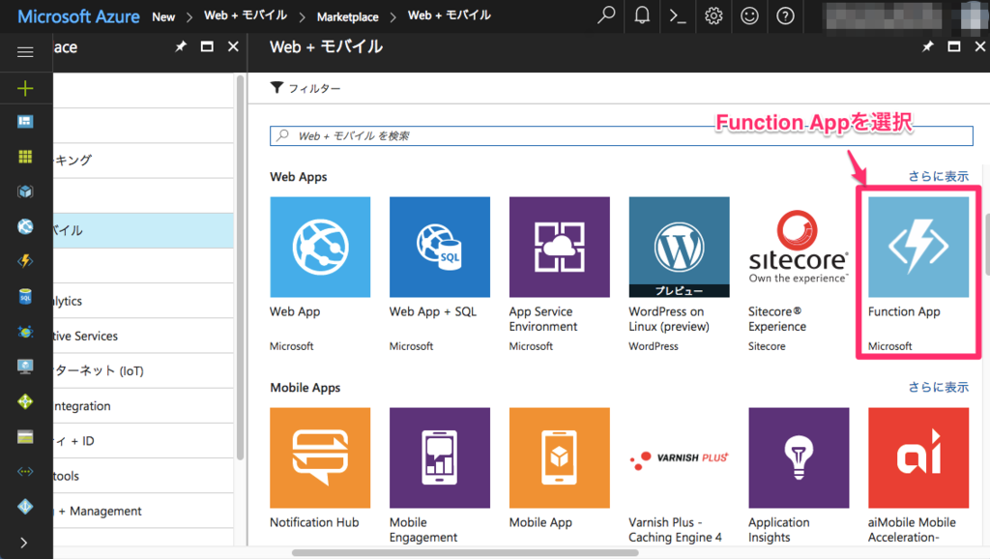Select + Management category in Marketplace list

tap(143, 511)
